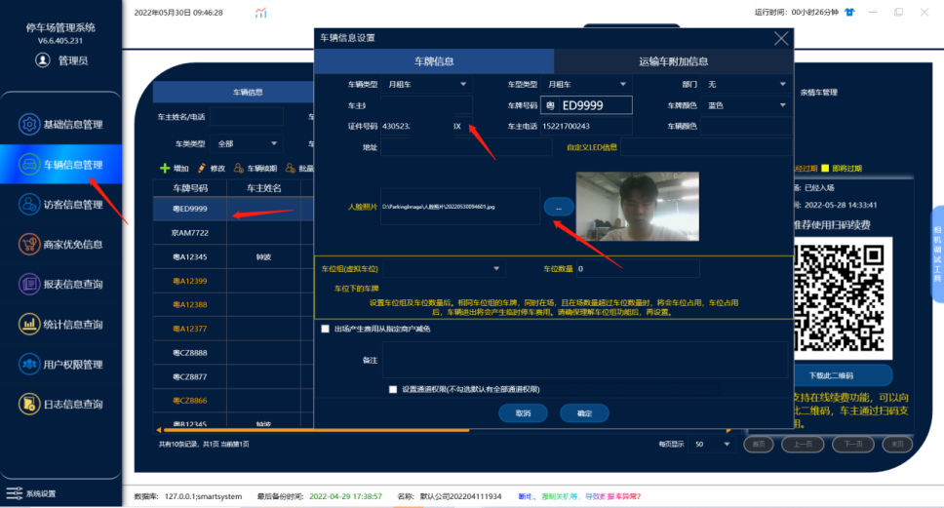Expand the 车类类型 全部 filter dropdown
This screenshot has height=508, width=944.
[274, 144]
